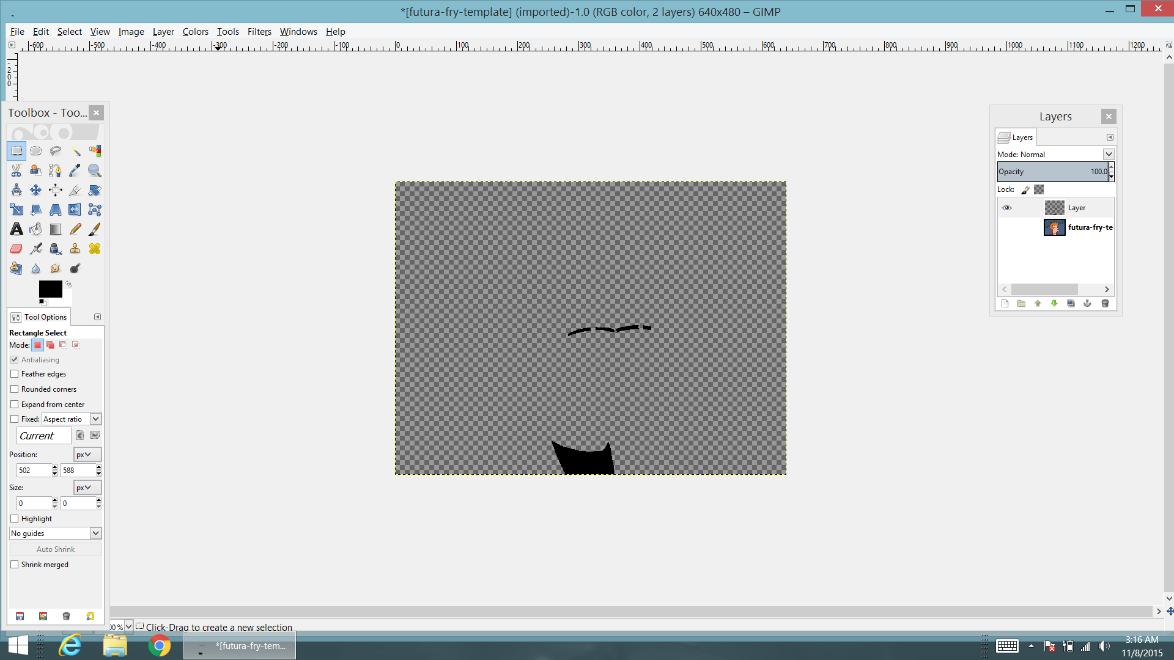Select the Airbrush tool
This screenshot has width=1174, height=660.
(36, 249)
